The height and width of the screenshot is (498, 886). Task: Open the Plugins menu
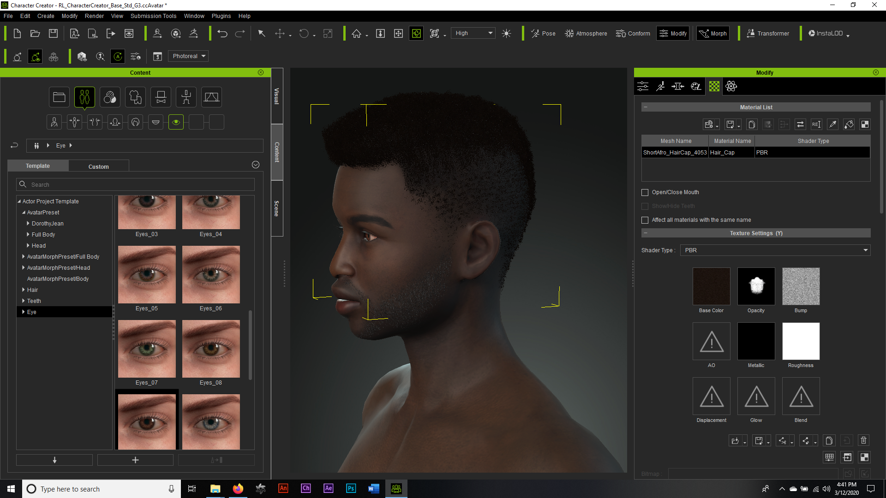[x=221, y=16]
